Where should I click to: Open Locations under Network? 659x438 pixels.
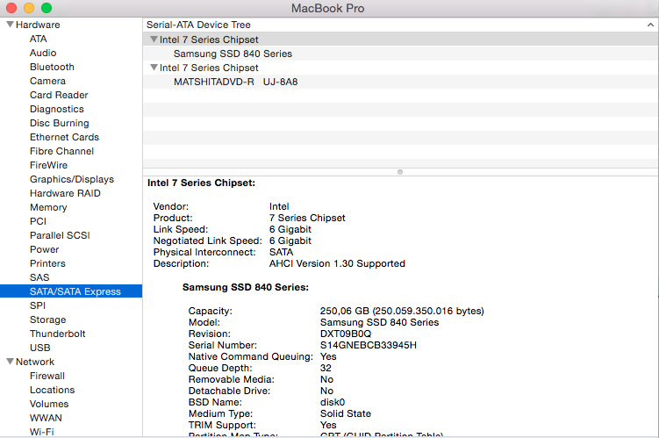pyautogui.click(x=52, y=390)
